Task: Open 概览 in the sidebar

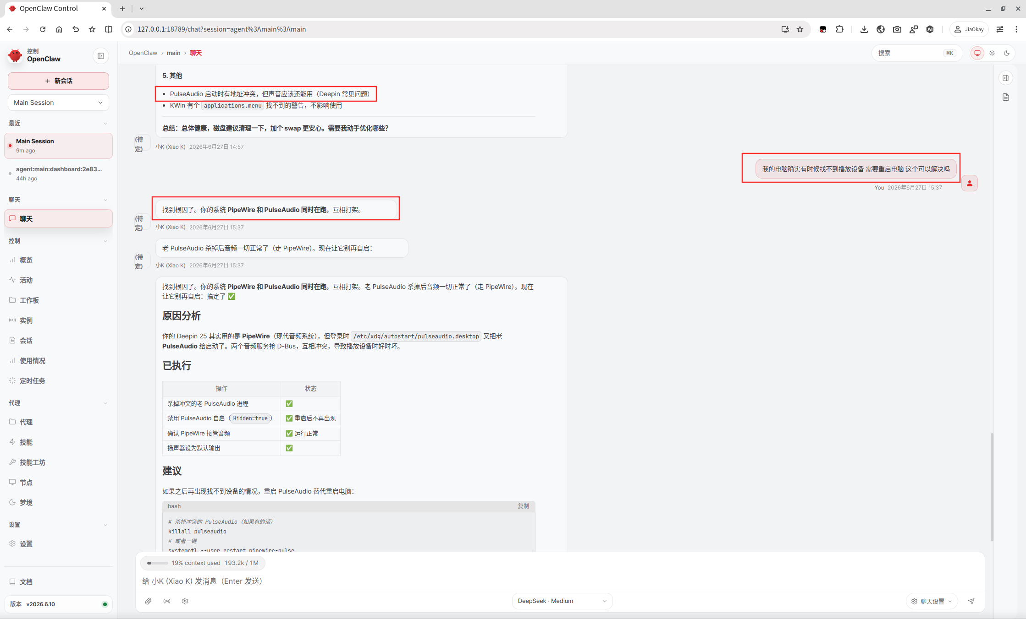Action: pos(58,260)
